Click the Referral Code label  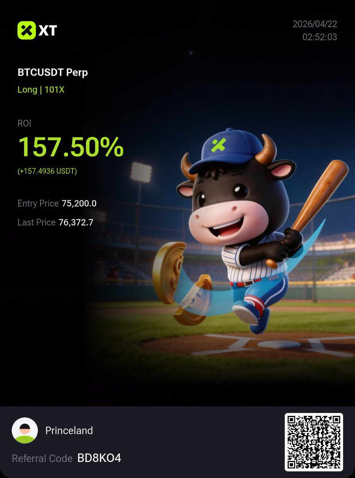(x=42, y=458)
